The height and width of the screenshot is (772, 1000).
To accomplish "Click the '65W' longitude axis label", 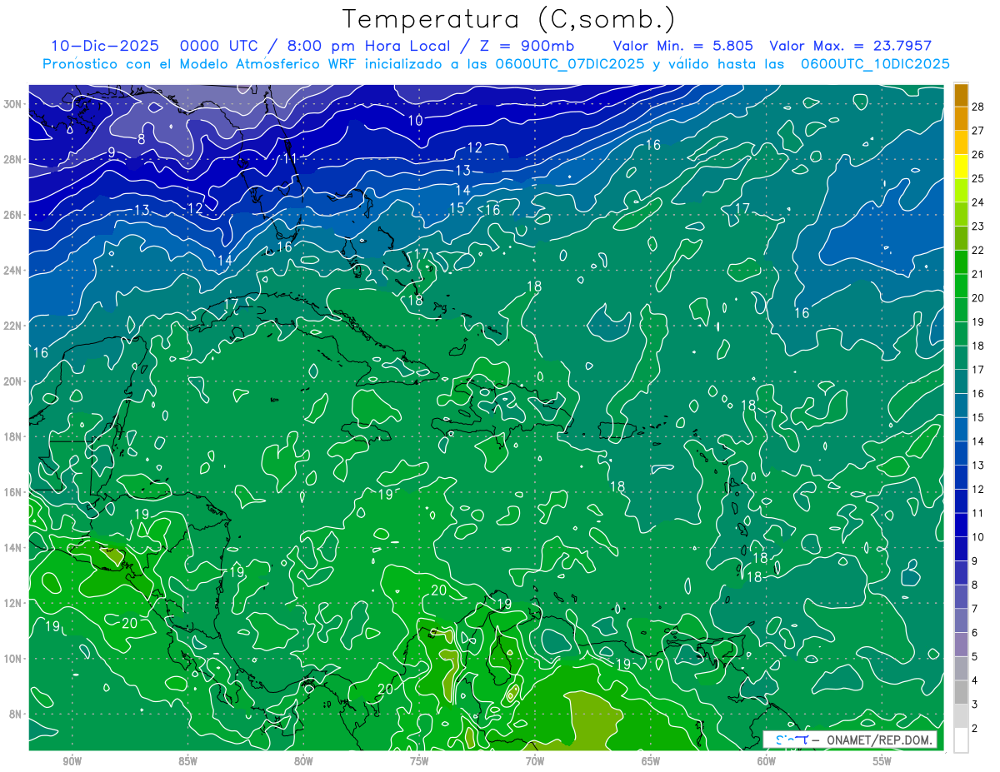I will 651,761.
